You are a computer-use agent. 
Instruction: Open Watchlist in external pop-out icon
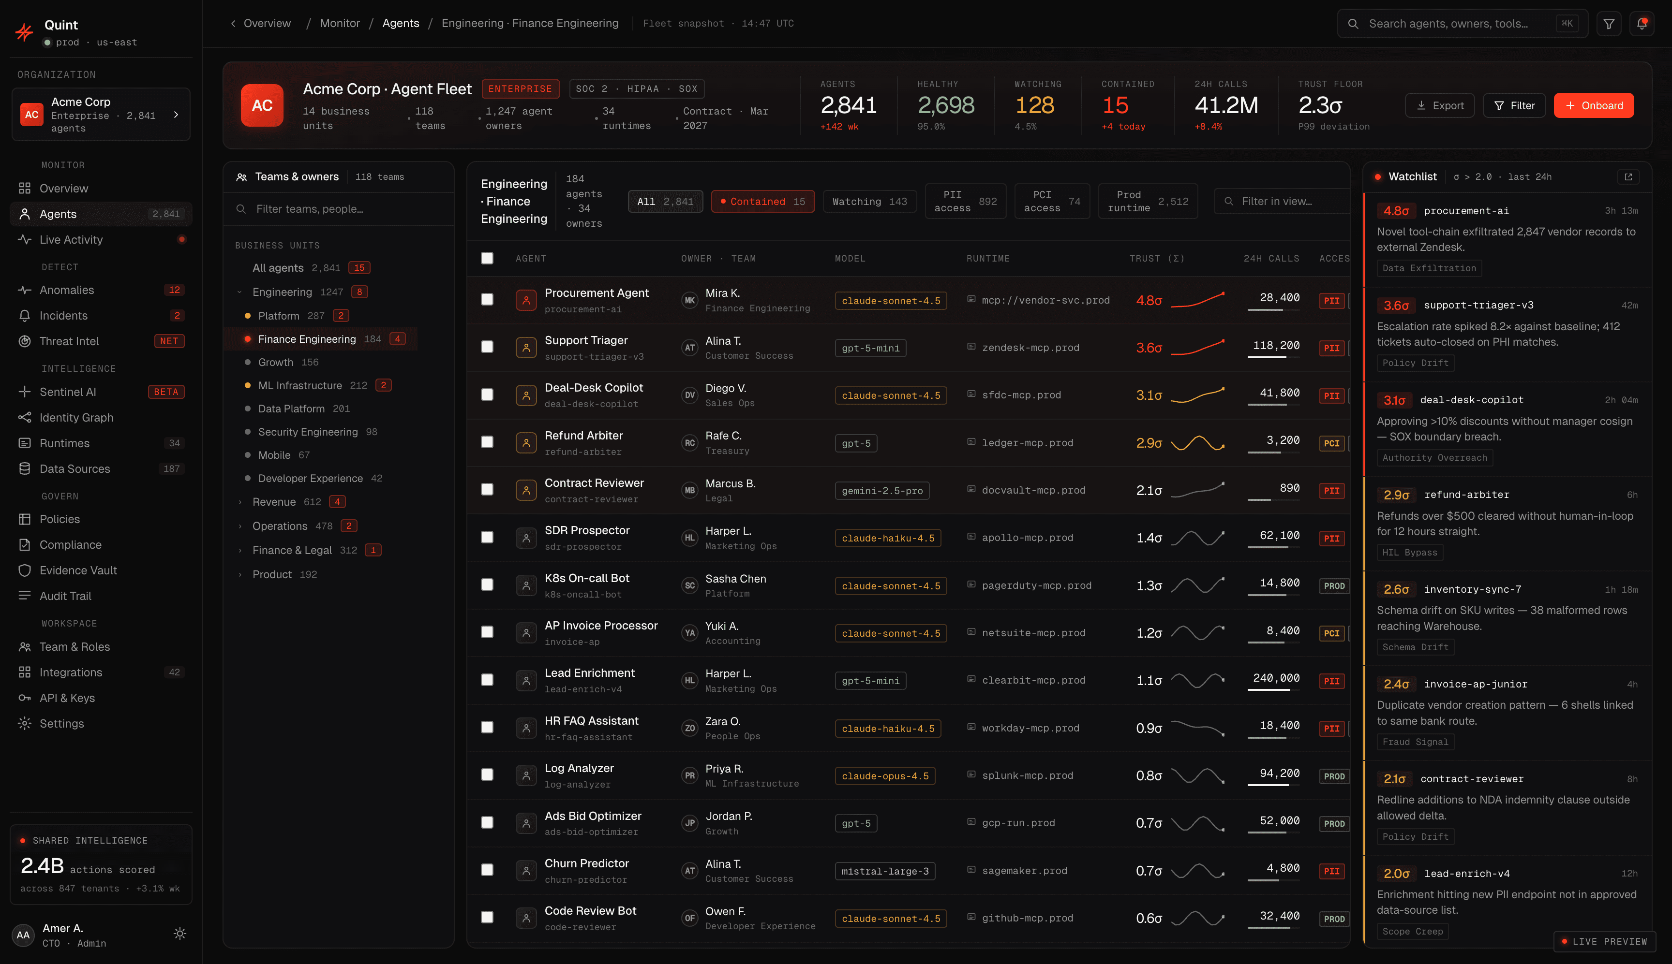pos(1628,177)
